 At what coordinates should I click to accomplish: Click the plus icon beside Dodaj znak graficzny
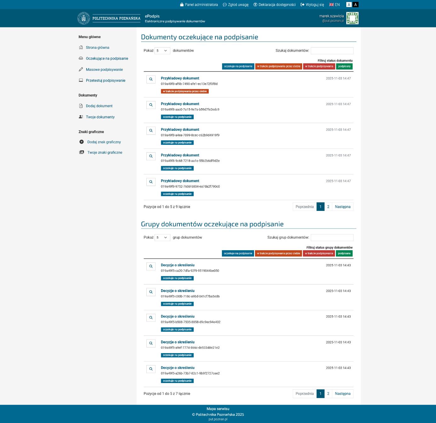coord(82,142)
